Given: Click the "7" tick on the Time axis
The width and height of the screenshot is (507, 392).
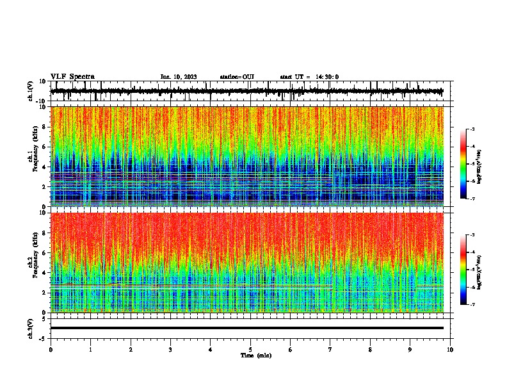Looking at the screenshot, I should click(330, 350).
